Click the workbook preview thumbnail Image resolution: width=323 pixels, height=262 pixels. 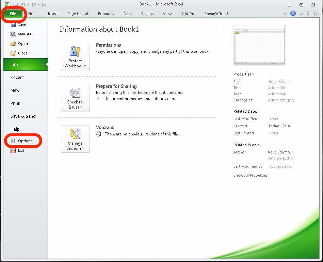point(259,45)
